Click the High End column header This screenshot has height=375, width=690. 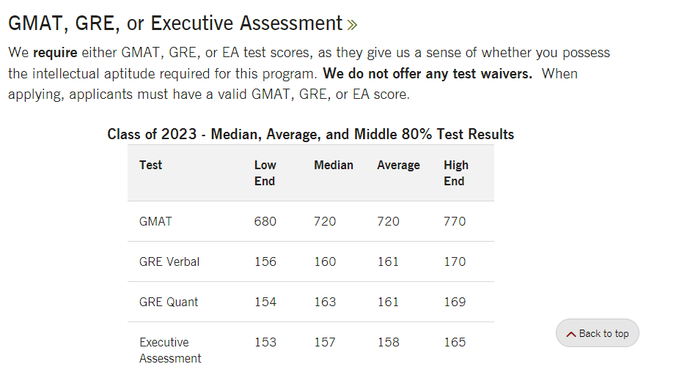coord(455,173)
